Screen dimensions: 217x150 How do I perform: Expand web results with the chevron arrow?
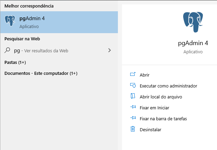pos(109,50)
